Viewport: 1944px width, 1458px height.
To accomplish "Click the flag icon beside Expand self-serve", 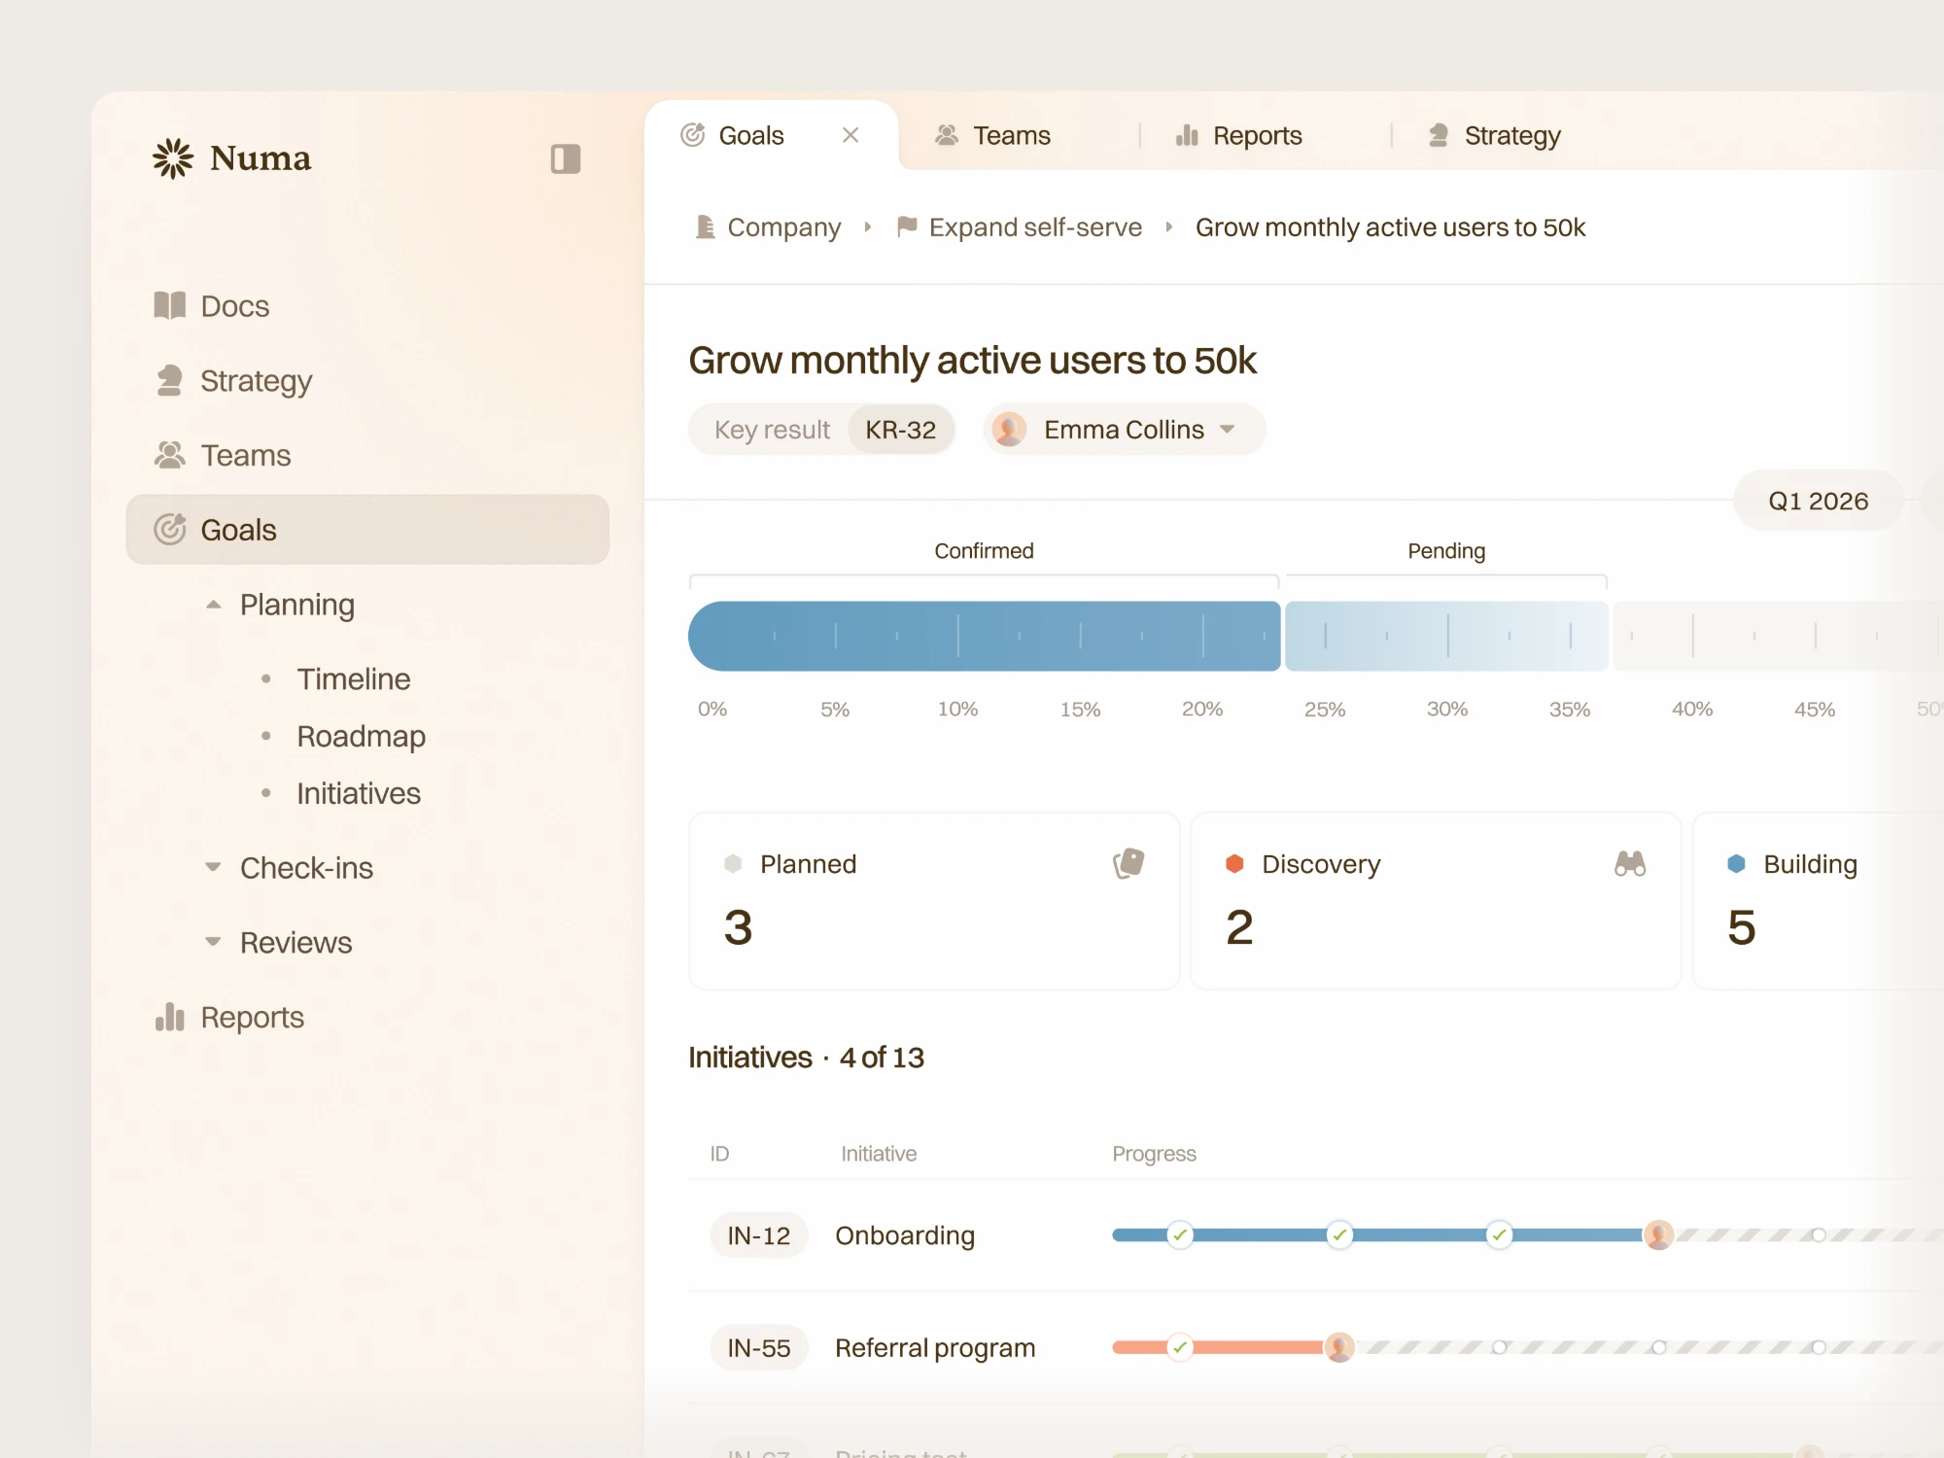I will (907, 226).
